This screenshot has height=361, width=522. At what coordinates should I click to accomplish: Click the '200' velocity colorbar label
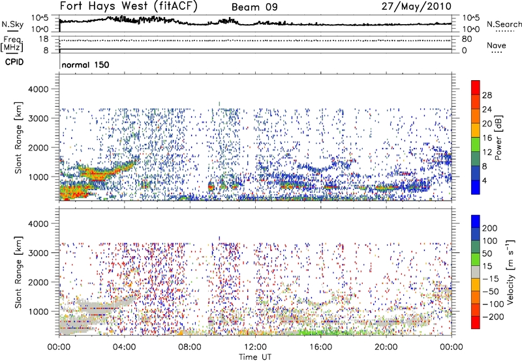point(490,228)
